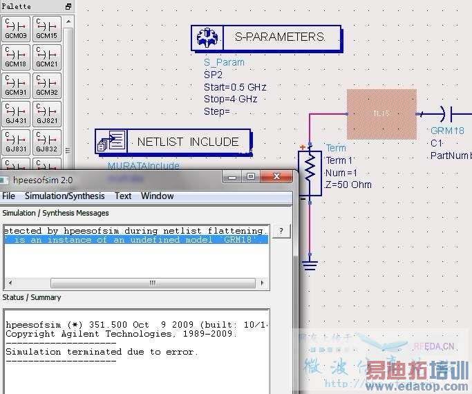Click the S-PARAMETERS gear icon

click(207, 37)
